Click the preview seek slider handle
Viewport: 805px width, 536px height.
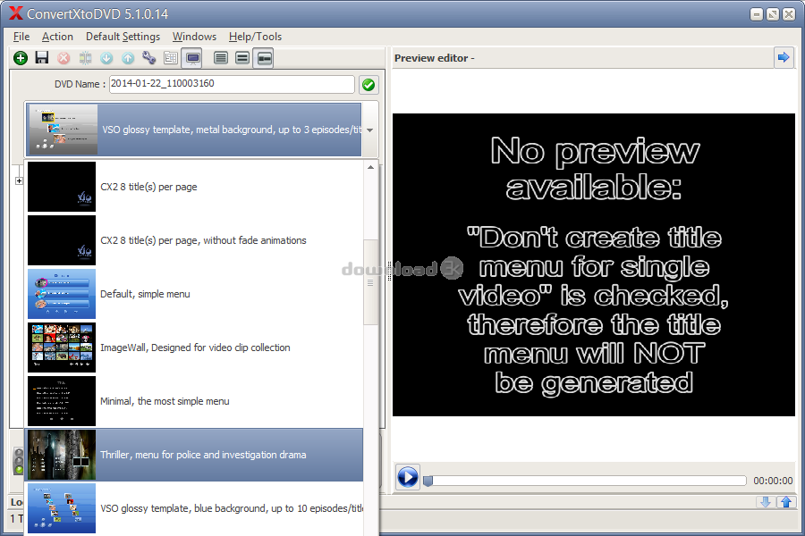[x=428, y=481]
